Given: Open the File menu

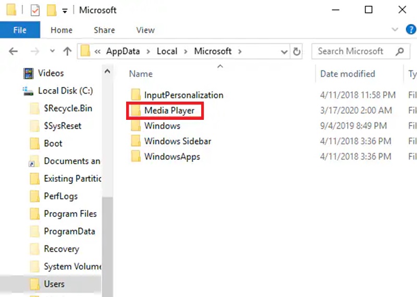Looking at the screenshot, I should 20,30.
